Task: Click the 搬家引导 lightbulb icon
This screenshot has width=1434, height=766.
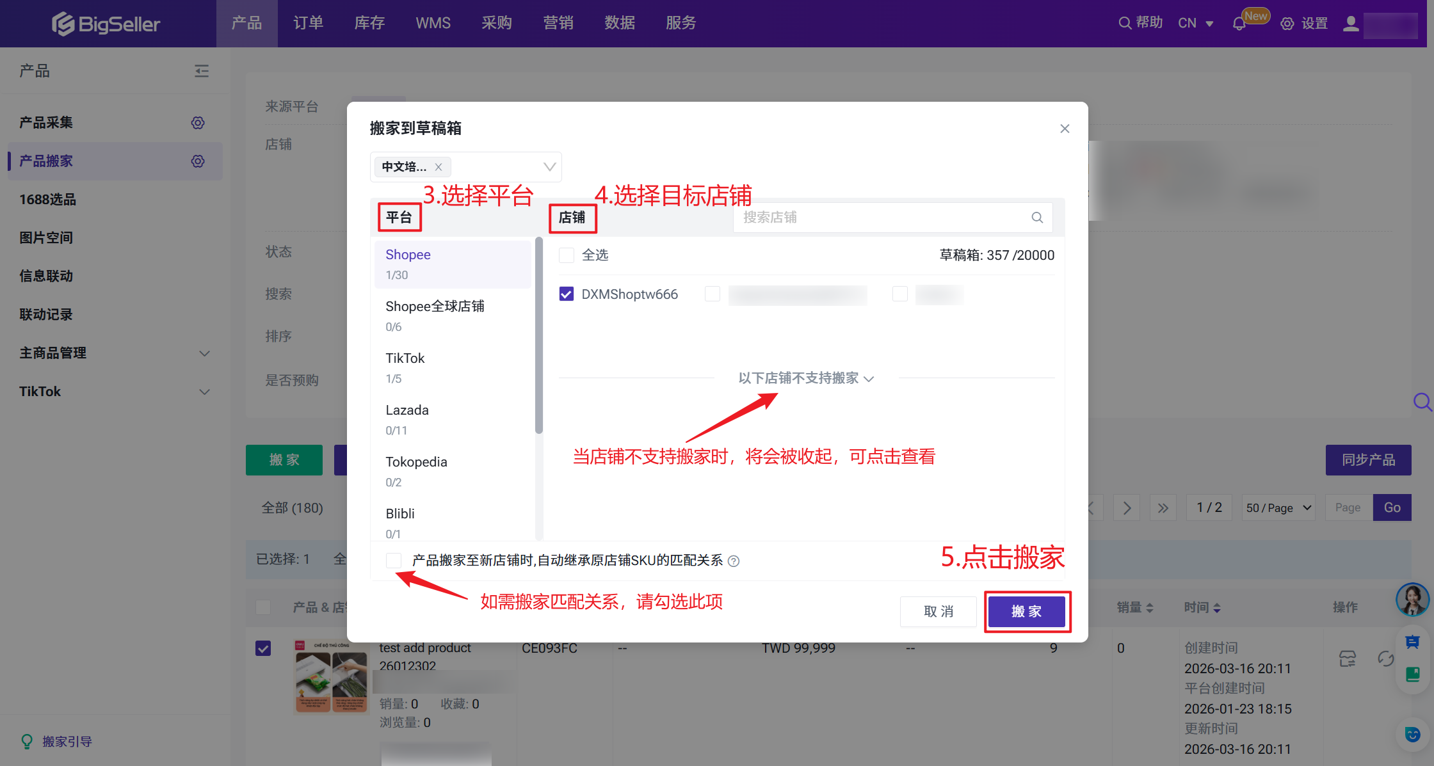Action: (27, 741)
